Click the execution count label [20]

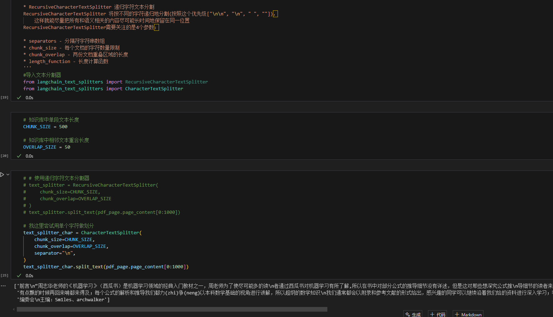click(4, 156)
